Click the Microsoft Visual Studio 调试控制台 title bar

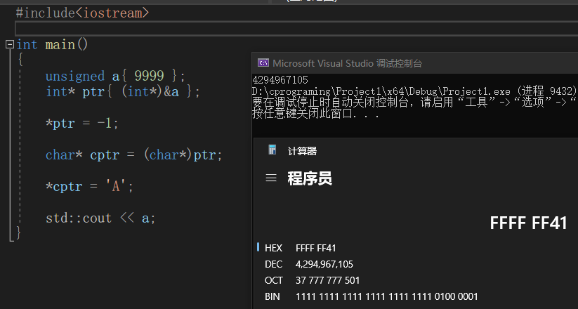pyautogui.click(x=414, y=63)
